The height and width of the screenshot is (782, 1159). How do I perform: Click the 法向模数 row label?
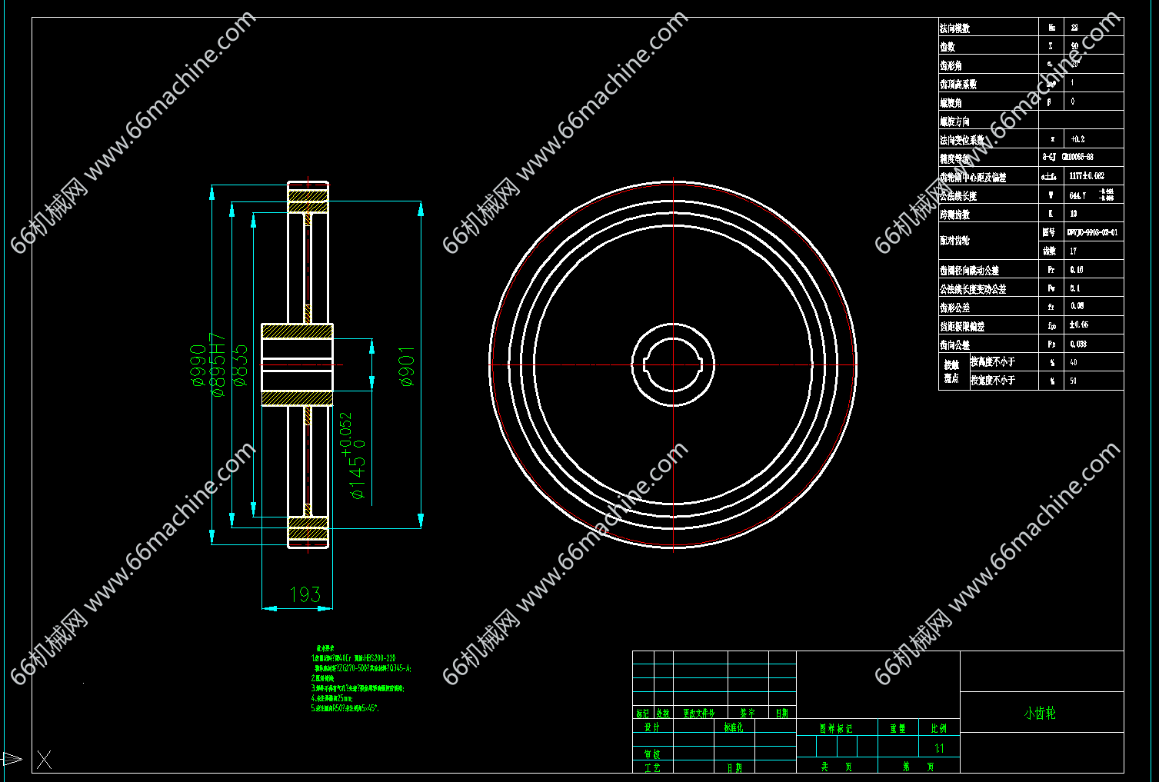tap(954, 28)
